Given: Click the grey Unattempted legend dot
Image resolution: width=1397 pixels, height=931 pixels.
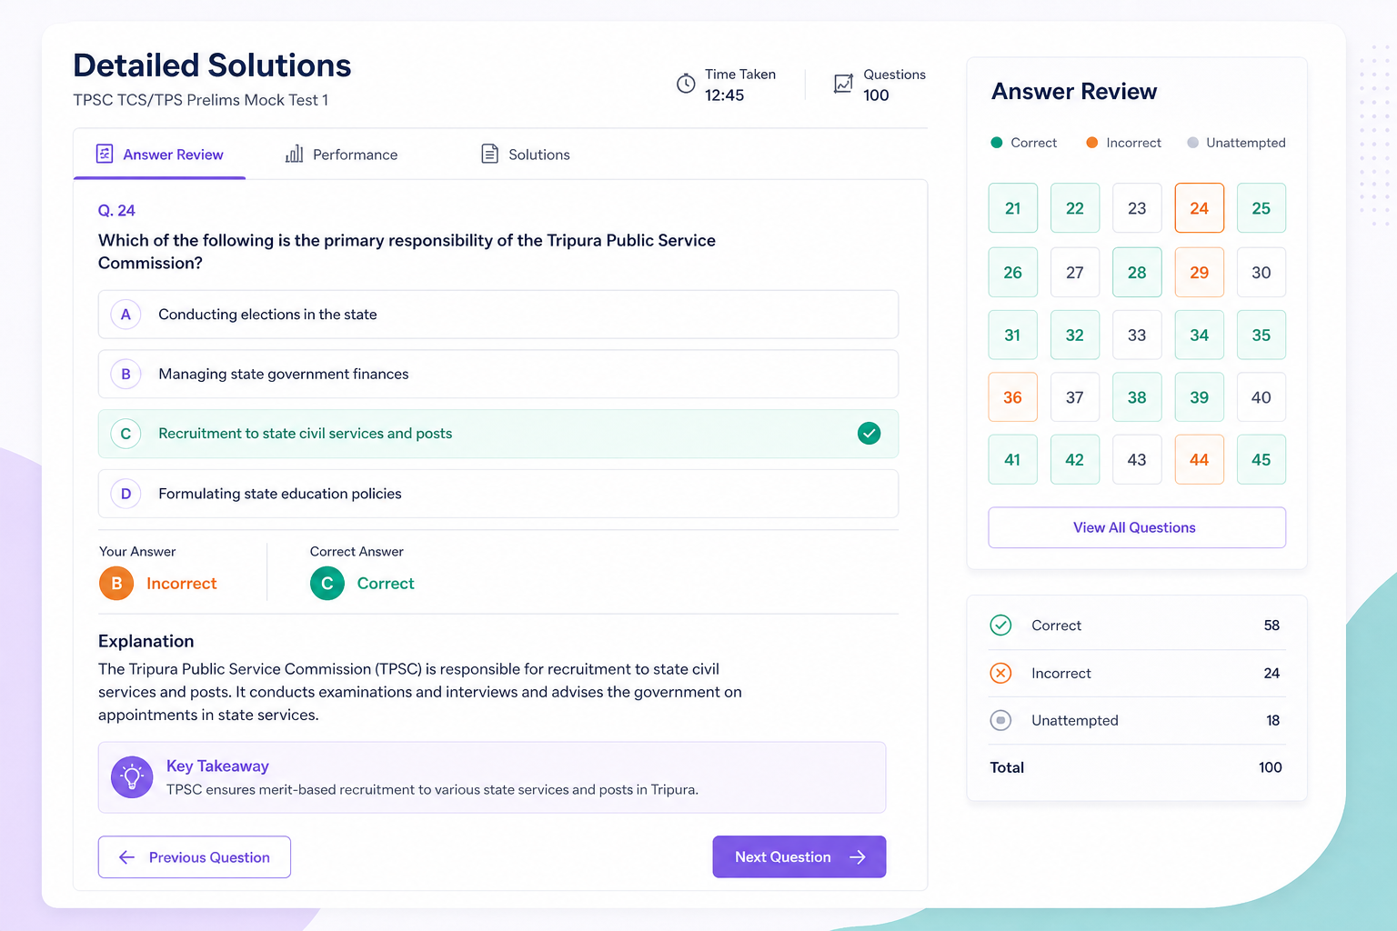Looking at the screenshot, I should pyautogui.click(x=1193, y=143).
